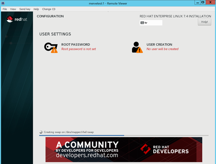Click the Red Hat logo in the sidebar
216x164 pixels.
click(17, 19)
